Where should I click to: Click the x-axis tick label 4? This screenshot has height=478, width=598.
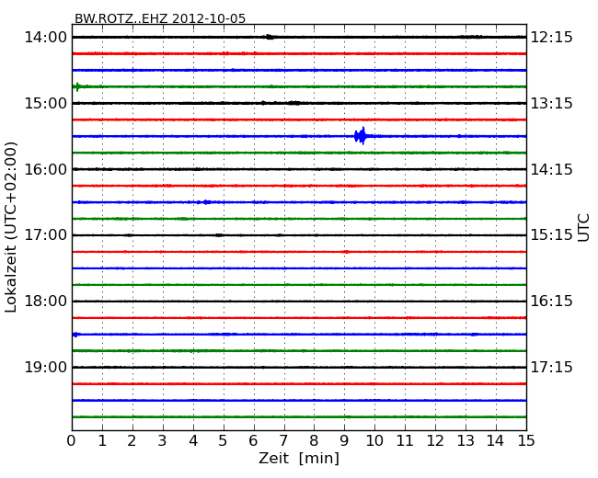click(193, 441)
